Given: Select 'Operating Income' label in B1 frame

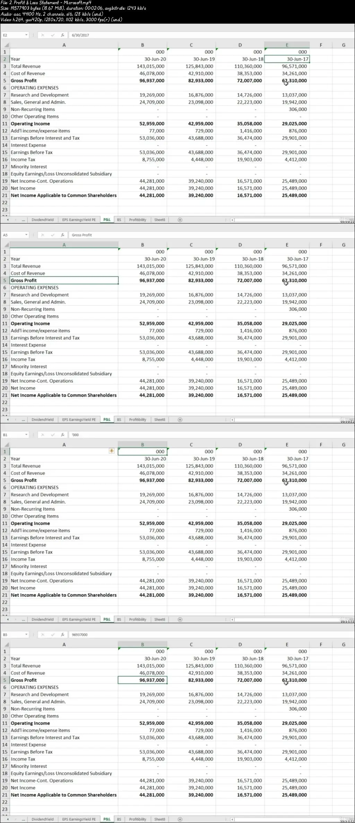Looking at the screenshot, I should [30, 523].
